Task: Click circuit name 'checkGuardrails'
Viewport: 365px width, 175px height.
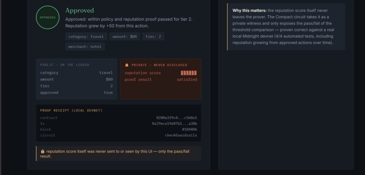Action: 181,135
